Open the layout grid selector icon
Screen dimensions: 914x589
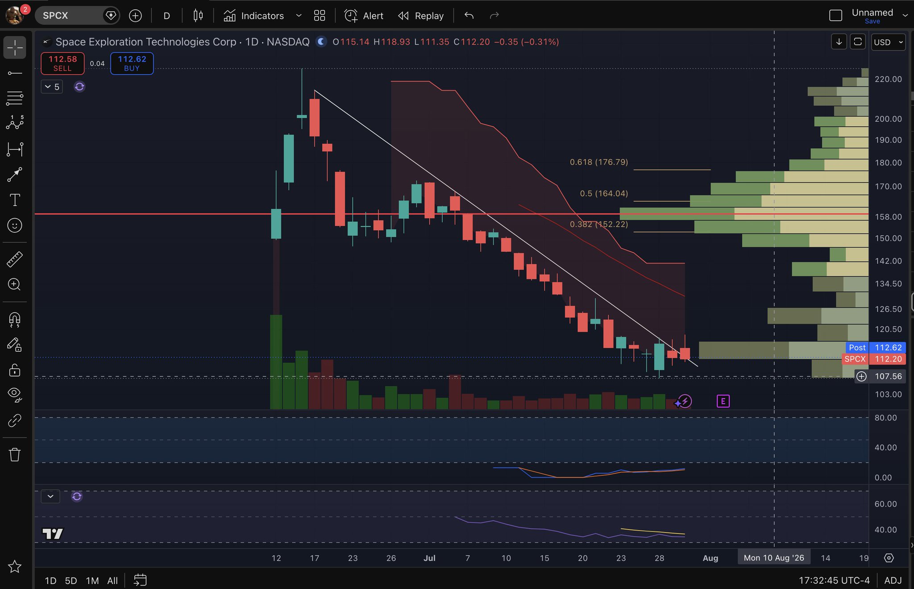(x=320, y=16)
